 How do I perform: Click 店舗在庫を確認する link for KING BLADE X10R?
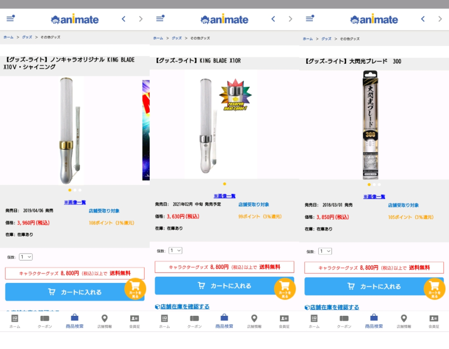pyautogui.click(x=182, y=307)
